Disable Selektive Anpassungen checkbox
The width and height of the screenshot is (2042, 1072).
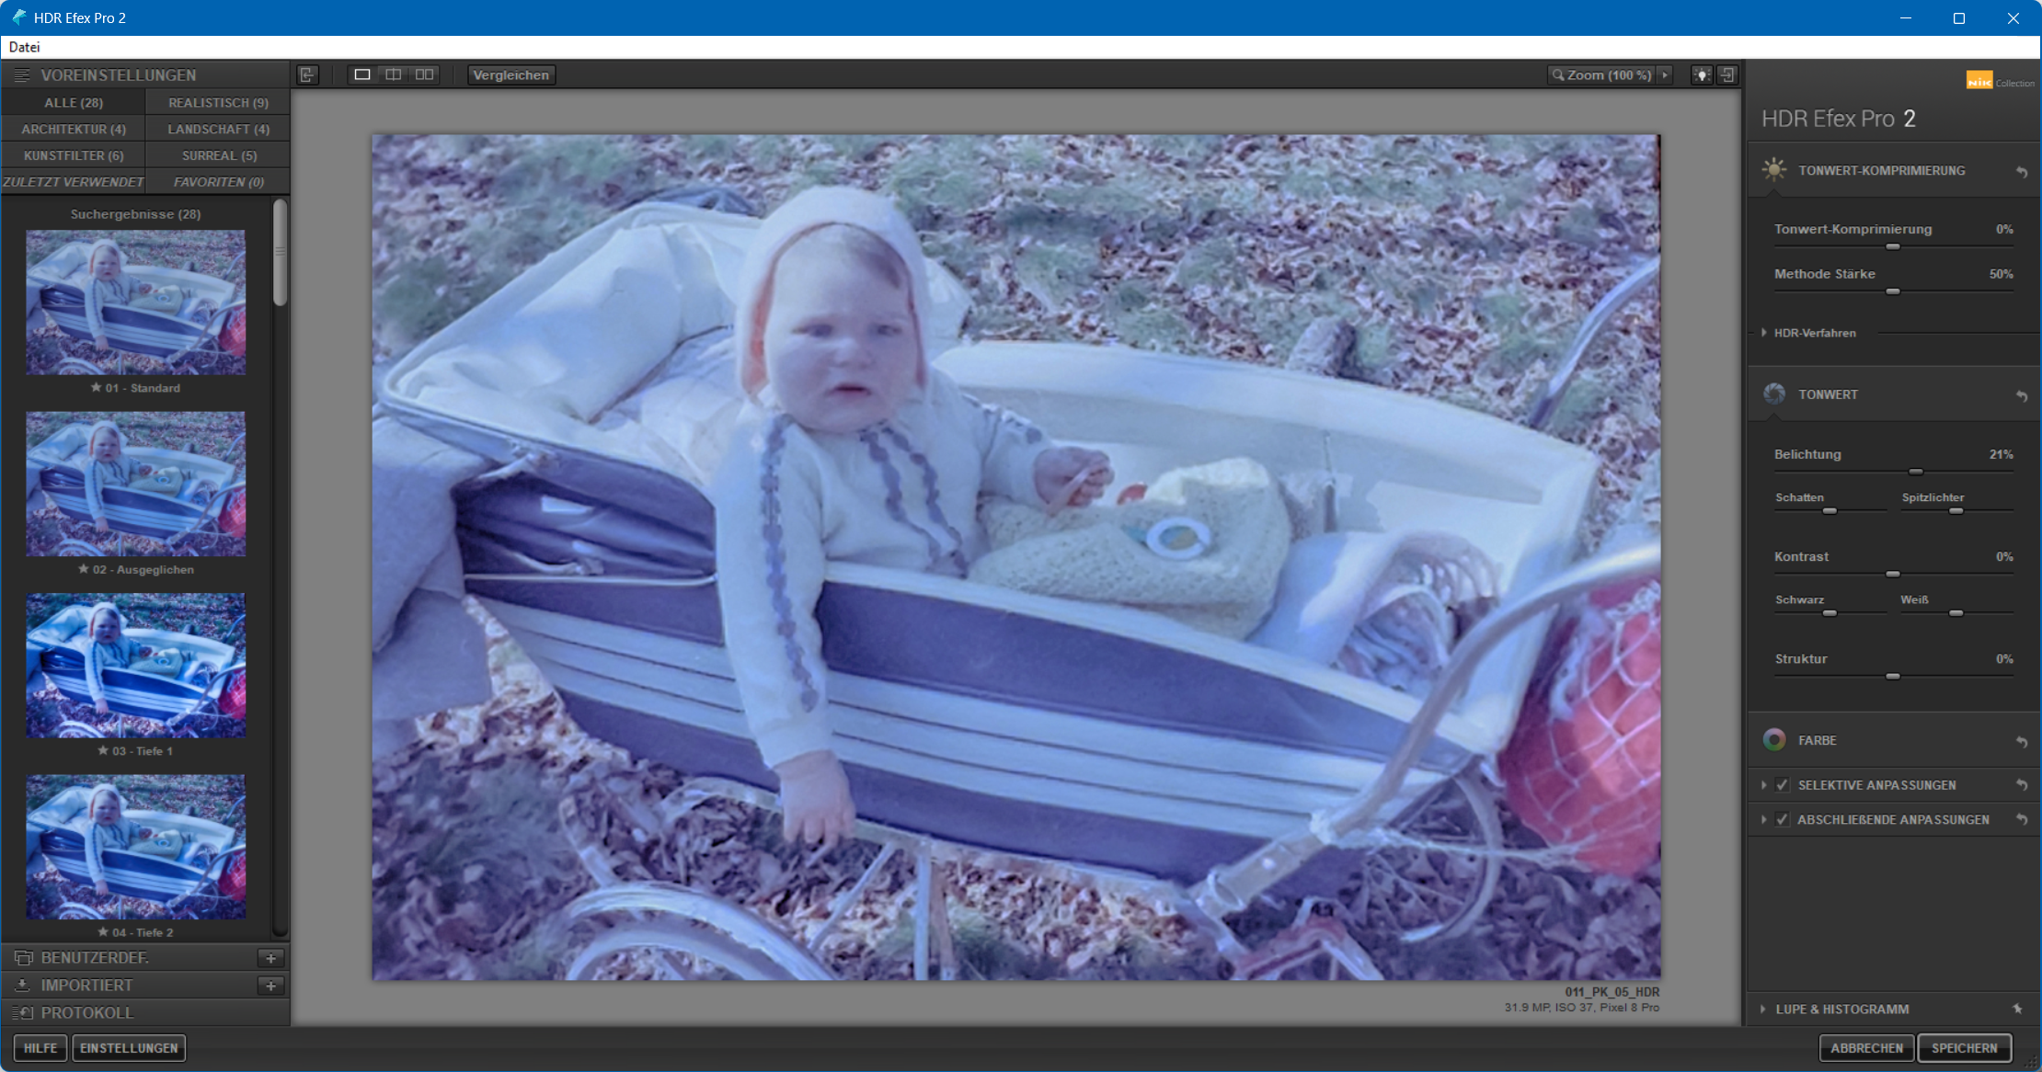pyautogui.click(x=1783, y=785)
